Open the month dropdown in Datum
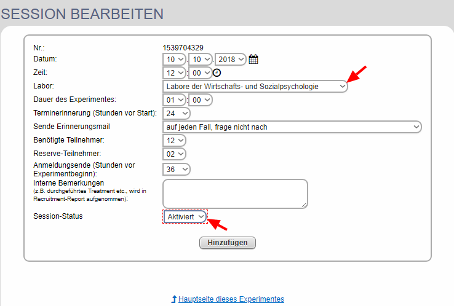Viewport: 454px width, 306px height. click(x=201, y=60)
